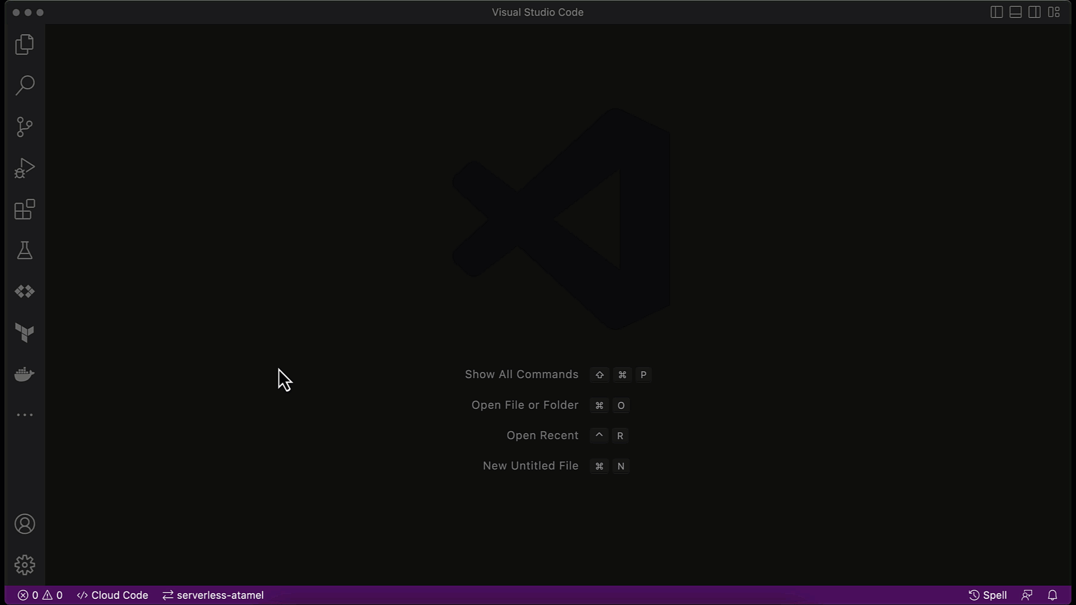The image size is (1076, 605).
Task: Toggle the bottom panel
Action: [x=1015, y=12]
